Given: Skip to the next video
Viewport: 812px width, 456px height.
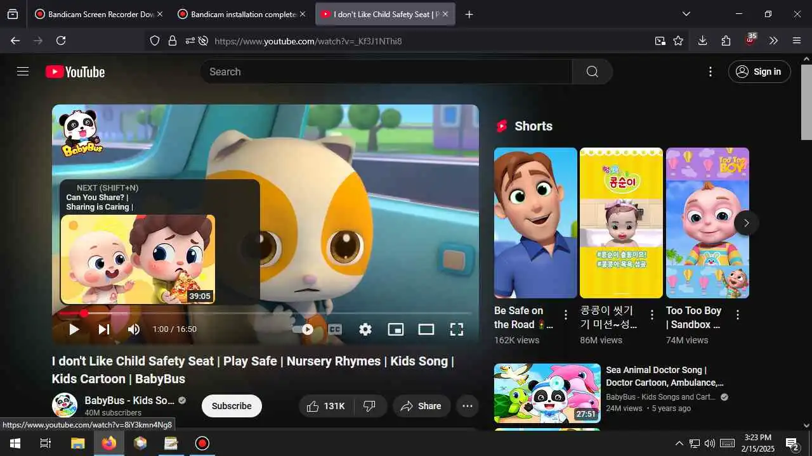Looking at the screenshot, I should pyautogui.click(x=104, y=329).
